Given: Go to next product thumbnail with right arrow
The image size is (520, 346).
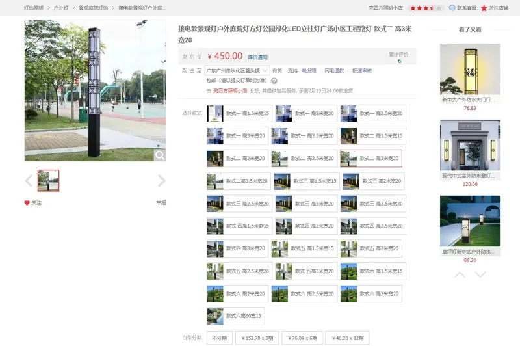Looking at the screenshot, I should 161,181.
